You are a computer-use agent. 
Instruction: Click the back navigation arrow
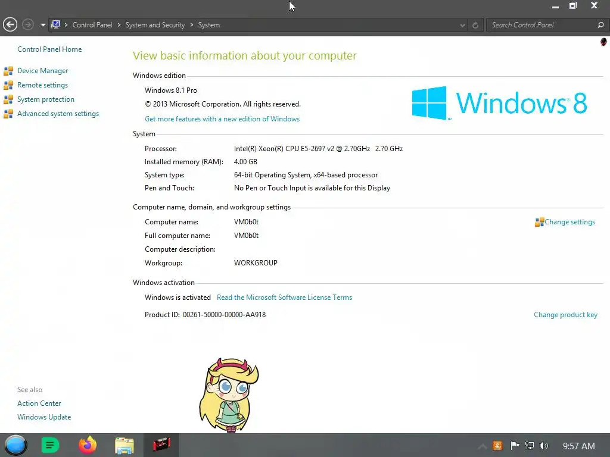point(10,25)
